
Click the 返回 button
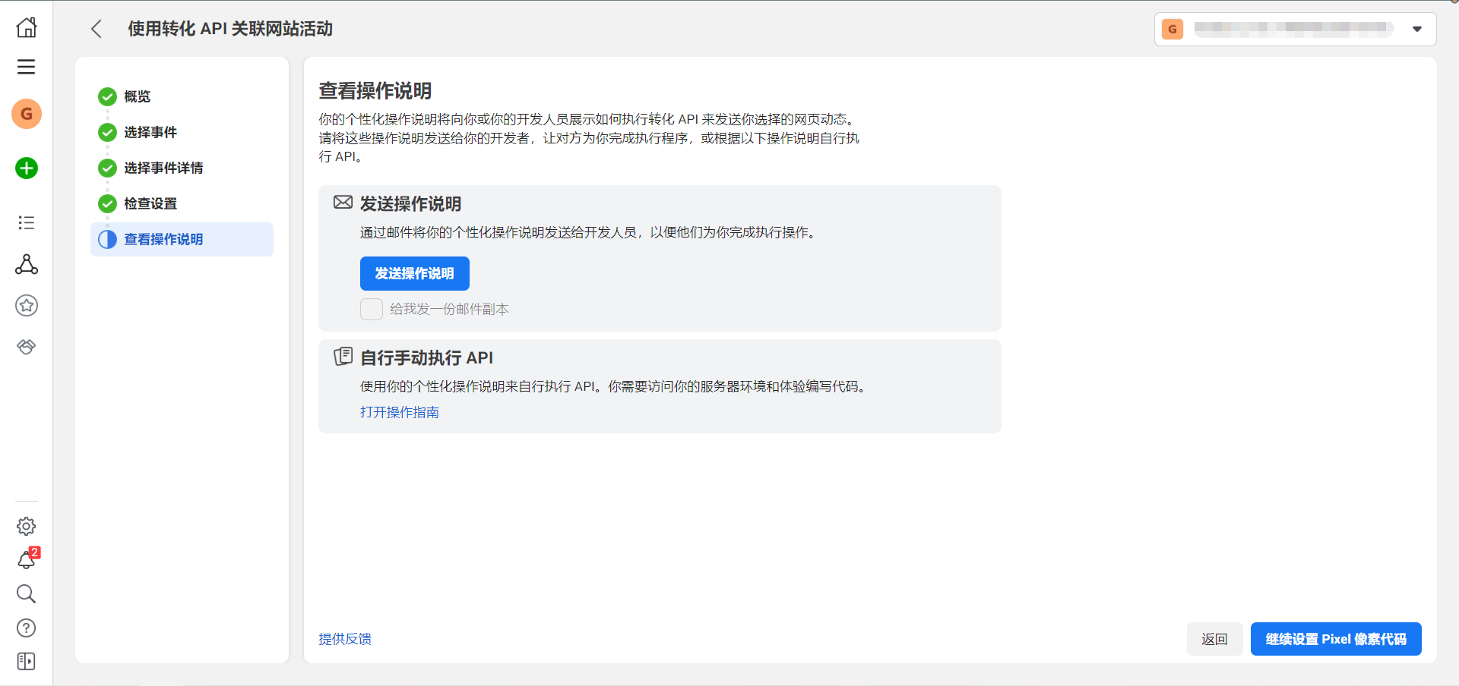coord(1214,639)
